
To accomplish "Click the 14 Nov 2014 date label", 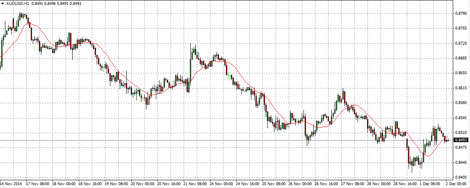I will tap(11, 184).
